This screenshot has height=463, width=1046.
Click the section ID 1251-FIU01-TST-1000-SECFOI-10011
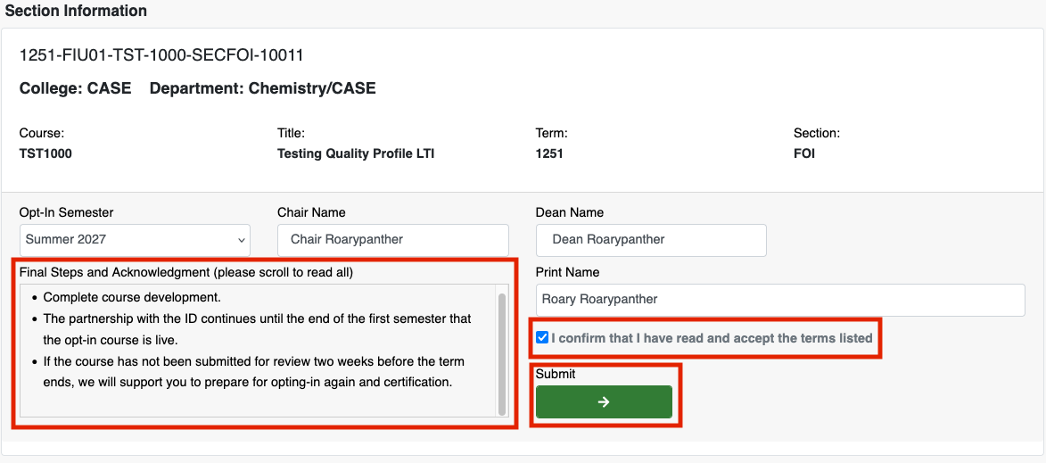(161, 55)
